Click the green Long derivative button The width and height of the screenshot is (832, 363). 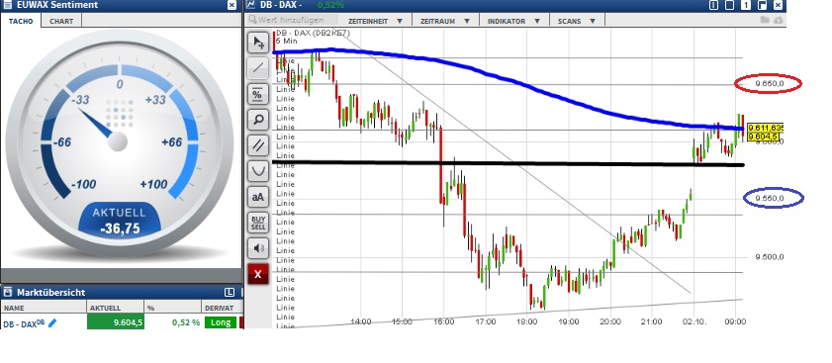tap(221, 322)
